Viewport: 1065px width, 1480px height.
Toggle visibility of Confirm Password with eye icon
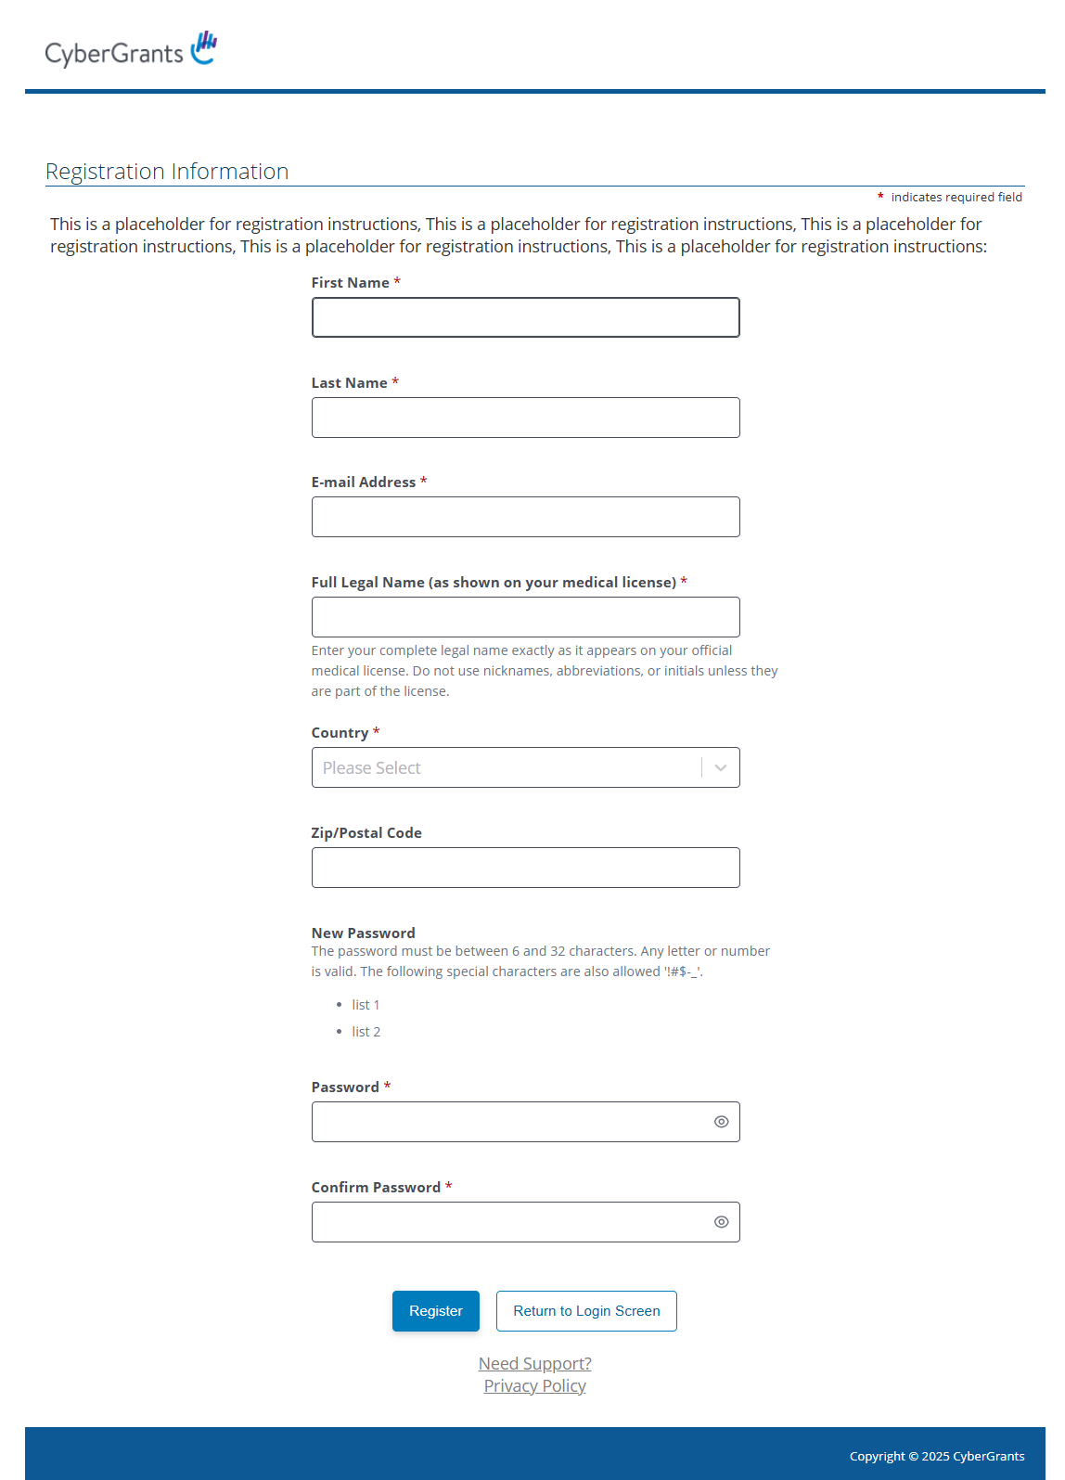[x=721, y=1222]
